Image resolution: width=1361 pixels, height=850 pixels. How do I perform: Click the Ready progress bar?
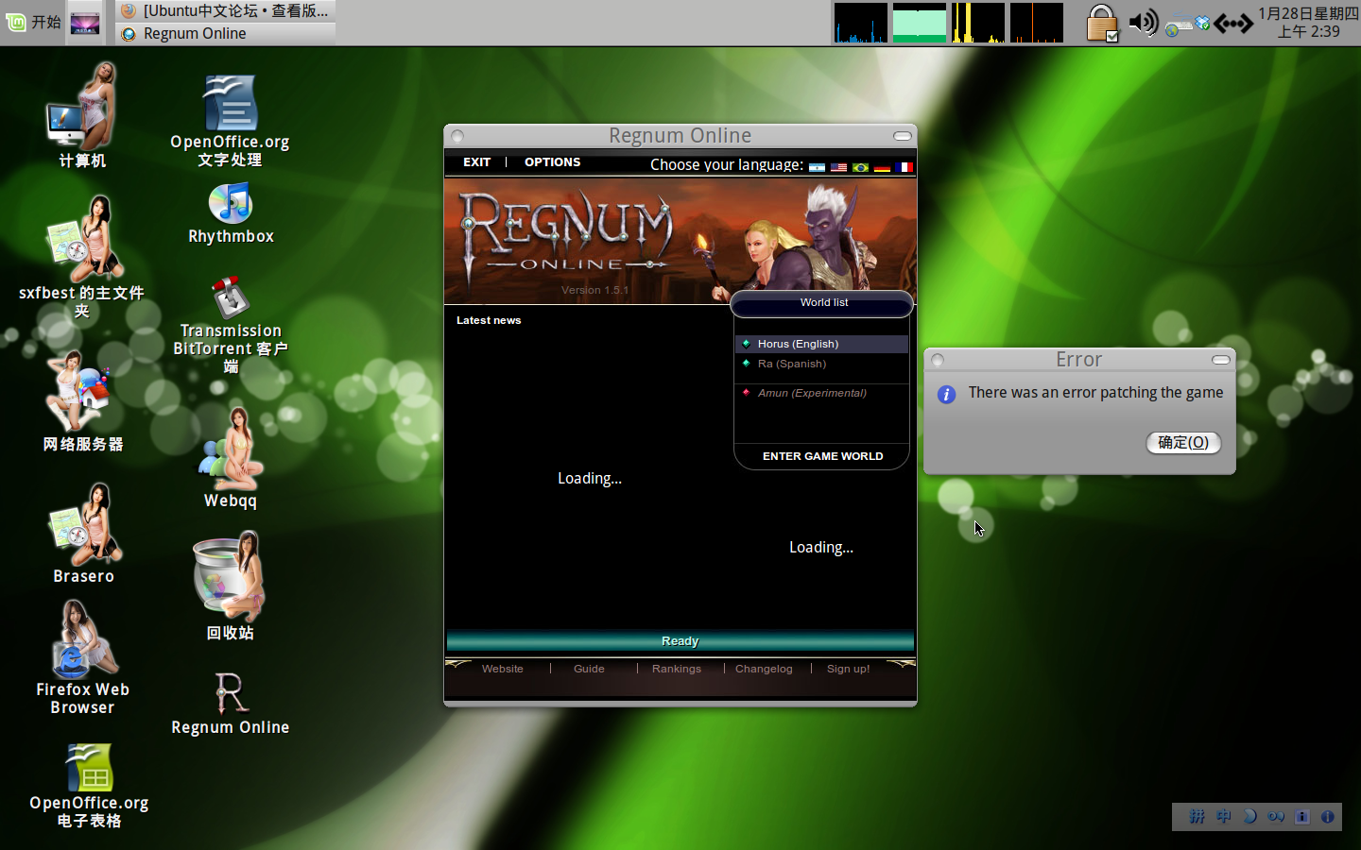click(680, 641)
